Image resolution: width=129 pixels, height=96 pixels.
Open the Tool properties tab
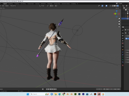point(123,30)
